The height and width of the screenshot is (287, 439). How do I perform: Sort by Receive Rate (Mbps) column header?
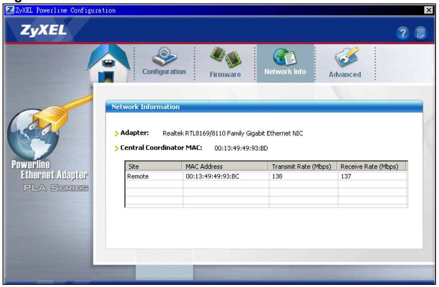click(x=371, y=166)
